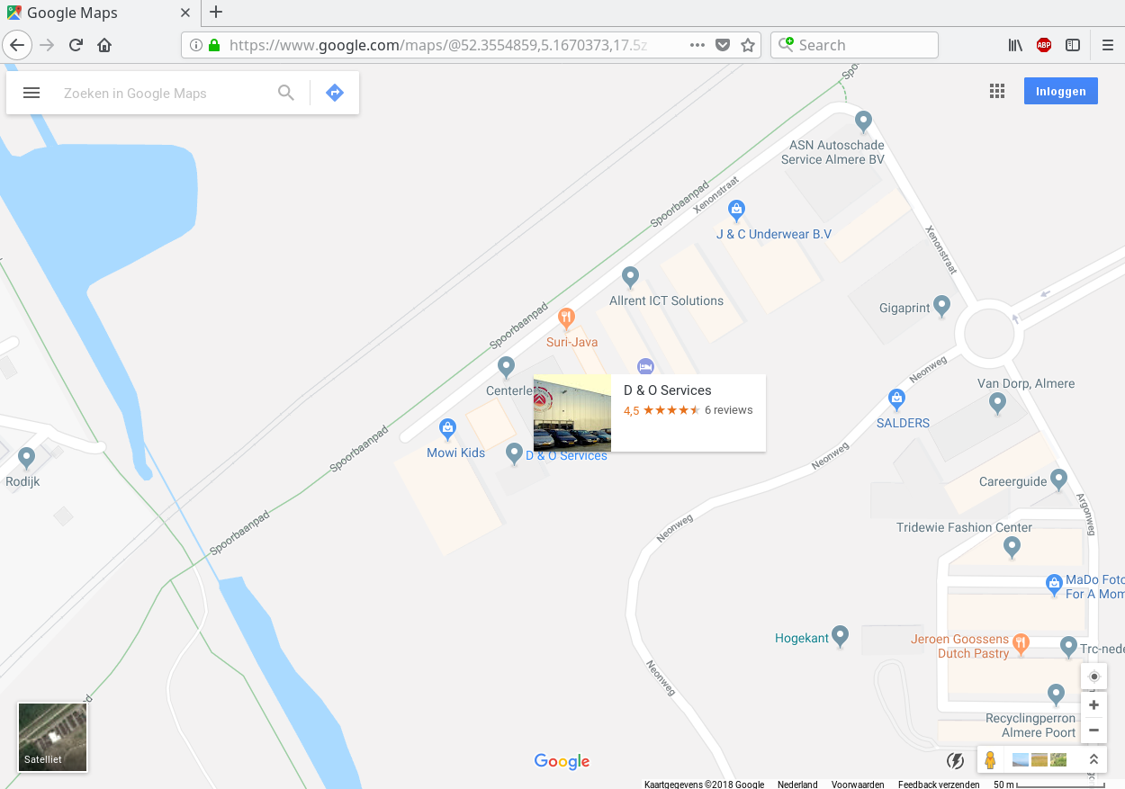1125x789 pixels.
Task: Zoom in with the plus button
Action: tap(1094, 705)
